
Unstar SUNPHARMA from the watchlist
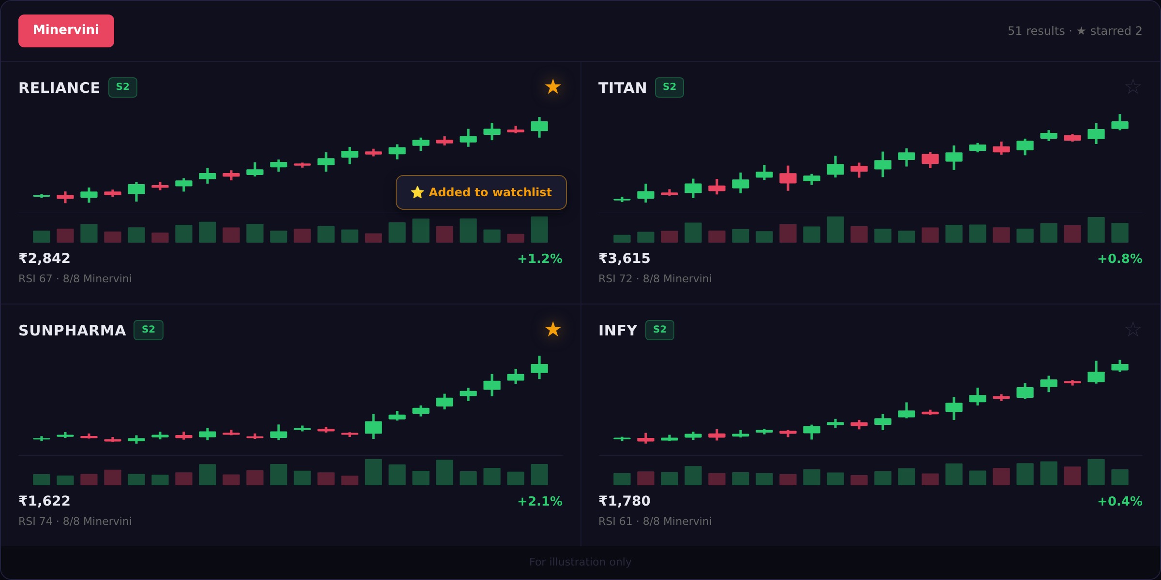point(553,330)
